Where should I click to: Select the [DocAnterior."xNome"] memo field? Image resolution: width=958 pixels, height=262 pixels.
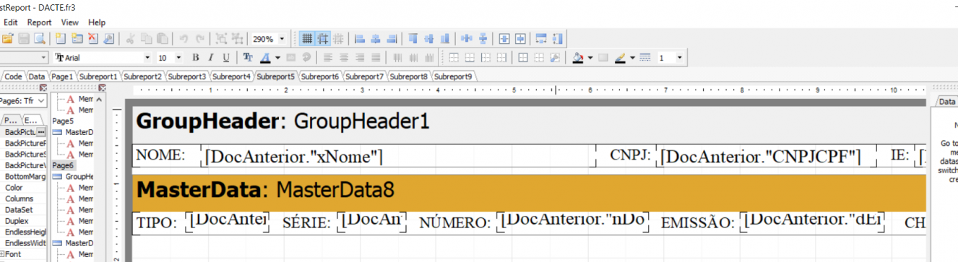399,156
